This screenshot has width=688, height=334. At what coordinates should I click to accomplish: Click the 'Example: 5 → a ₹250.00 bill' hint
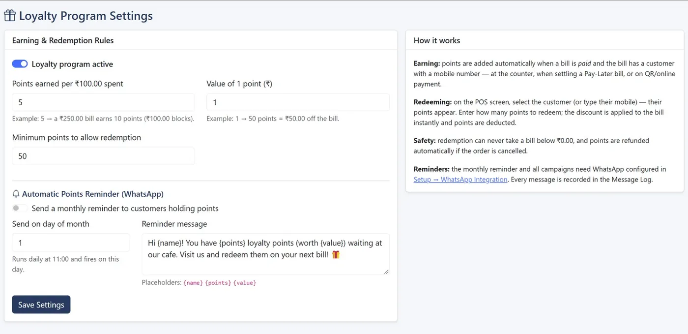coord(103,119)
